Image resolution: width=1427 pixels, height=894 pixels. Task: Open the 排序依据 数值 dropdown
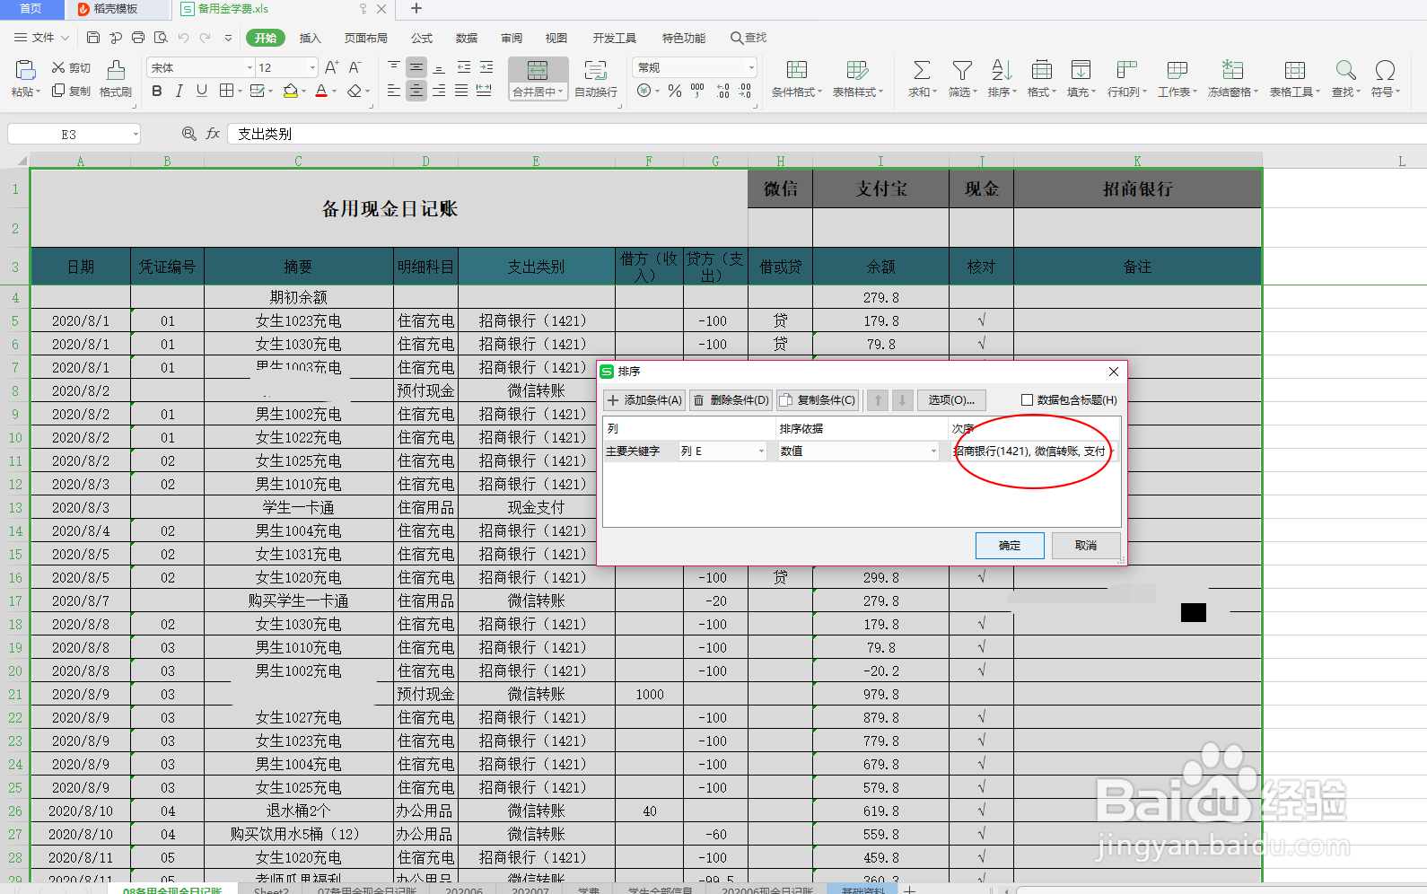click(933, 451)
